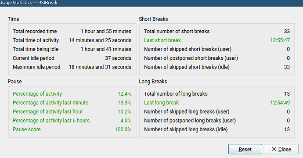The image size is (303, 158).
Task: Click the X icon on Close button
Action: pos(274,149)
